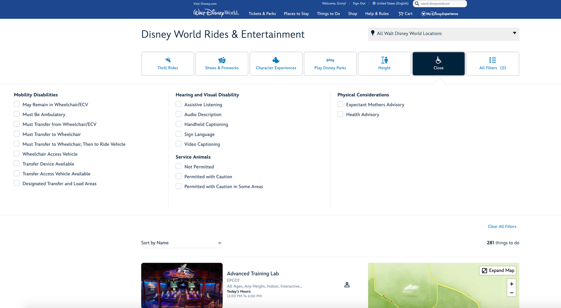This screenshot has width=561, height=308.
Task: Open the Places to Stay menu
Action: coord(296,14)
